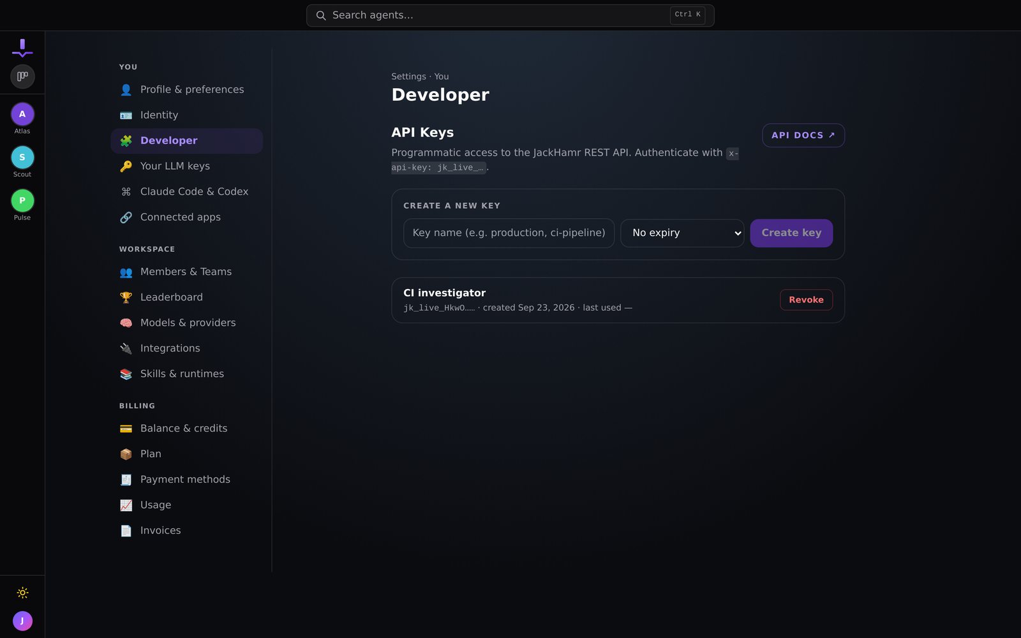Open the API DOCS link

pos(803,135)
